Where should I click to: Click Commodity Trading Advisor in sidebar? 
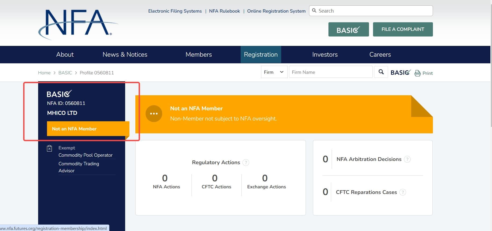point(79,167)
